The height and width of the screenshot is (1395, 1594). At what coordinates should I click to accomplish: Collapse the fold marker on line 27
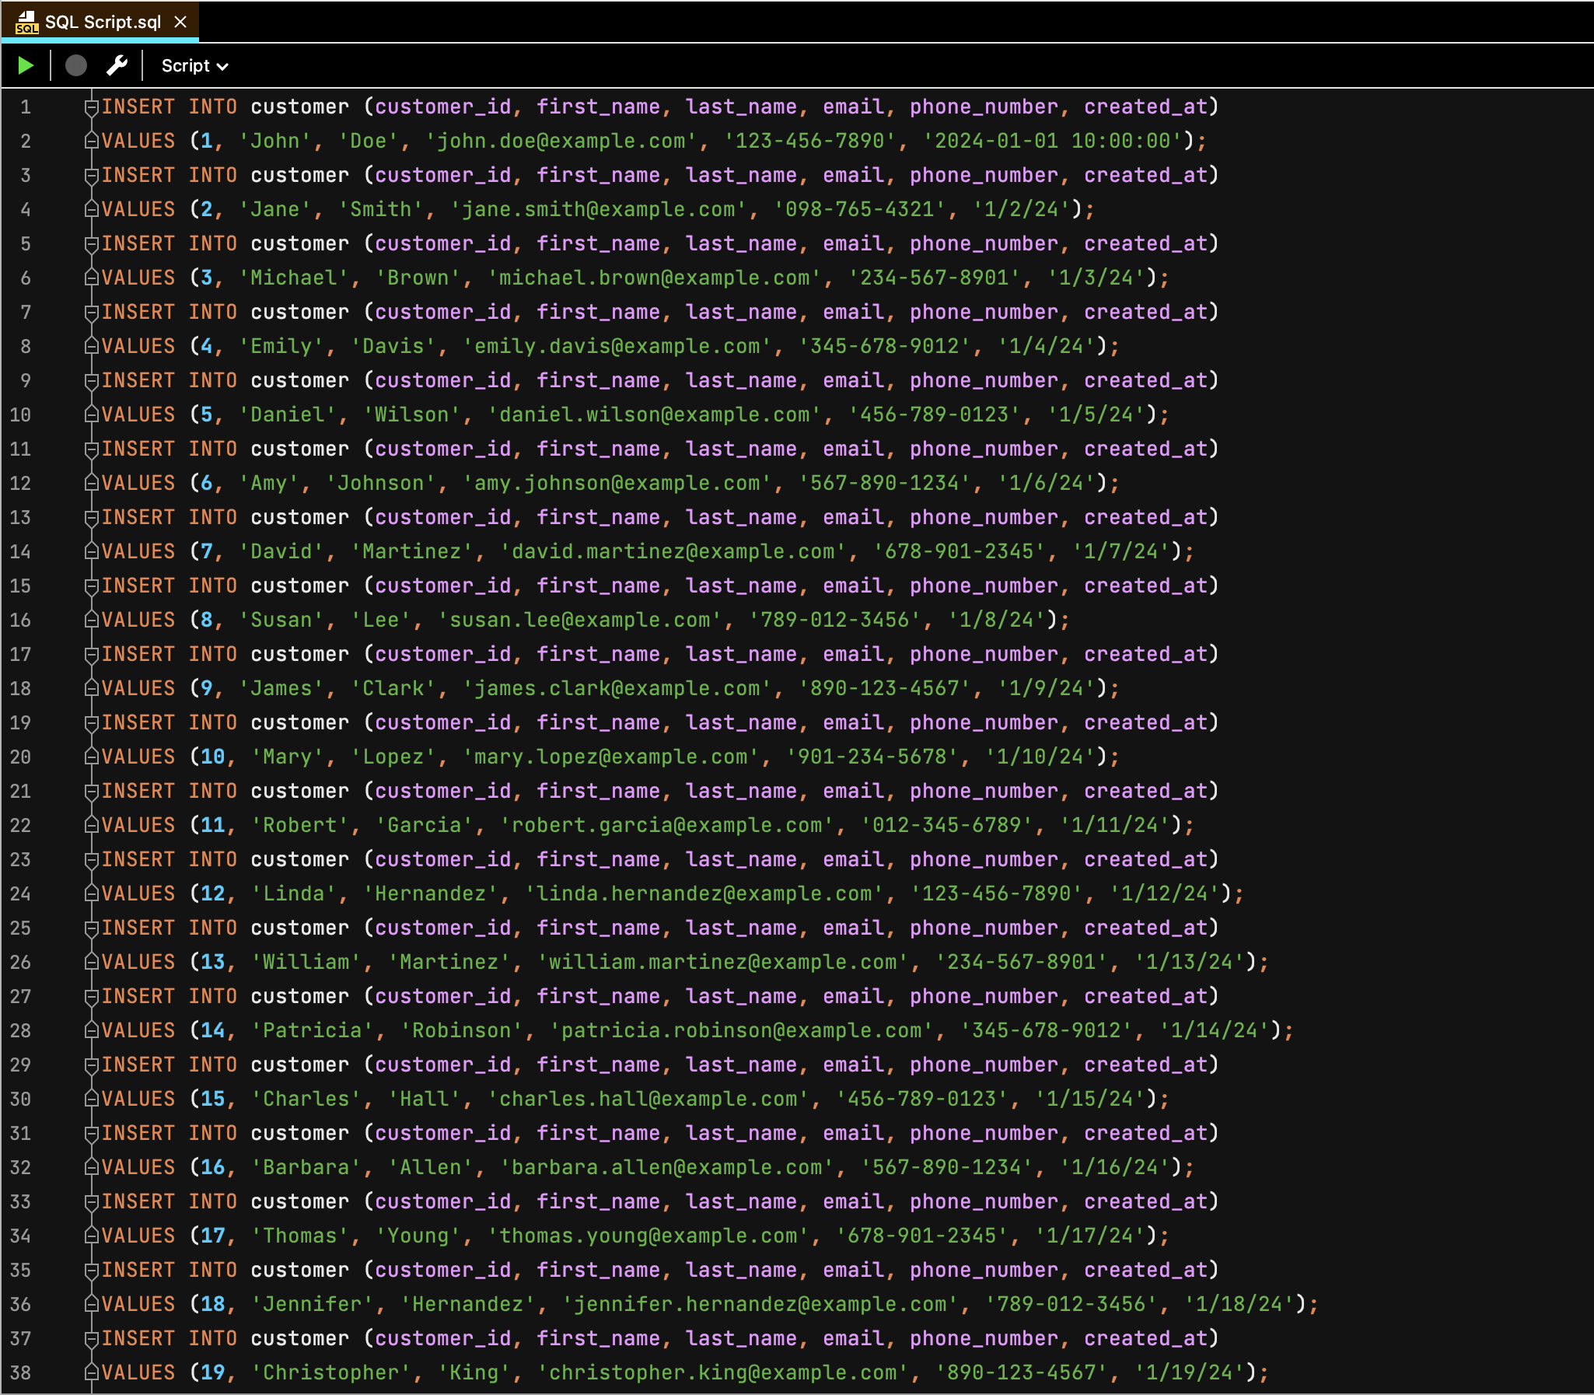click(x=91, y=997)
